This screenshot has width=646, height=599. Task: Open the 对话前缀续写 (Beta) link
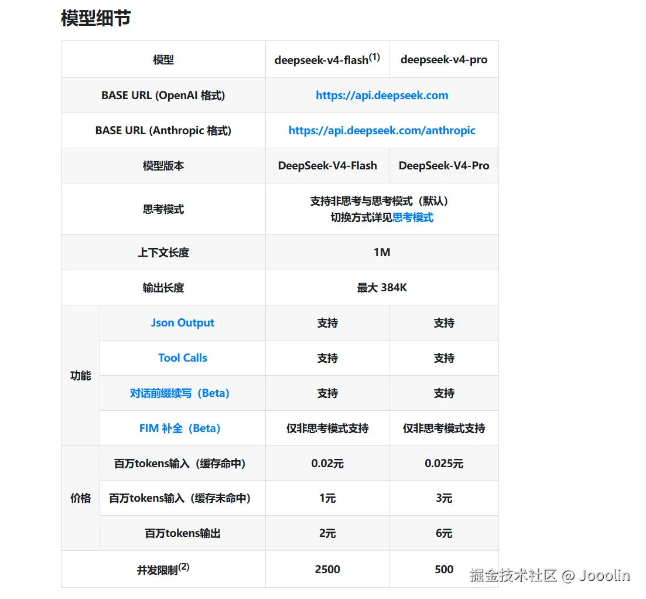coord(180,393)
